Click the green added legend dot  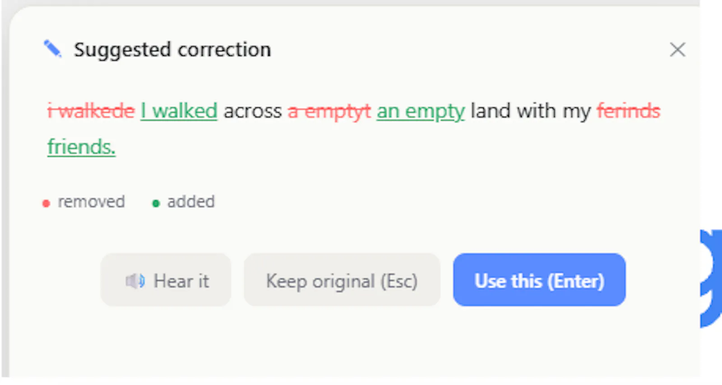pyautogui.click(x=156, y=203)
